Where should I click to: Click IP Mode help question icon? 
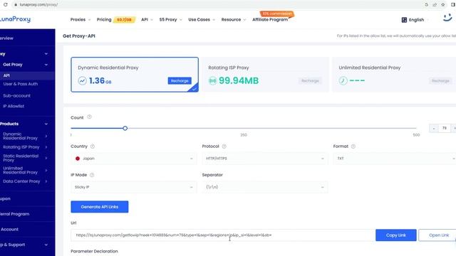coord(92,175)
